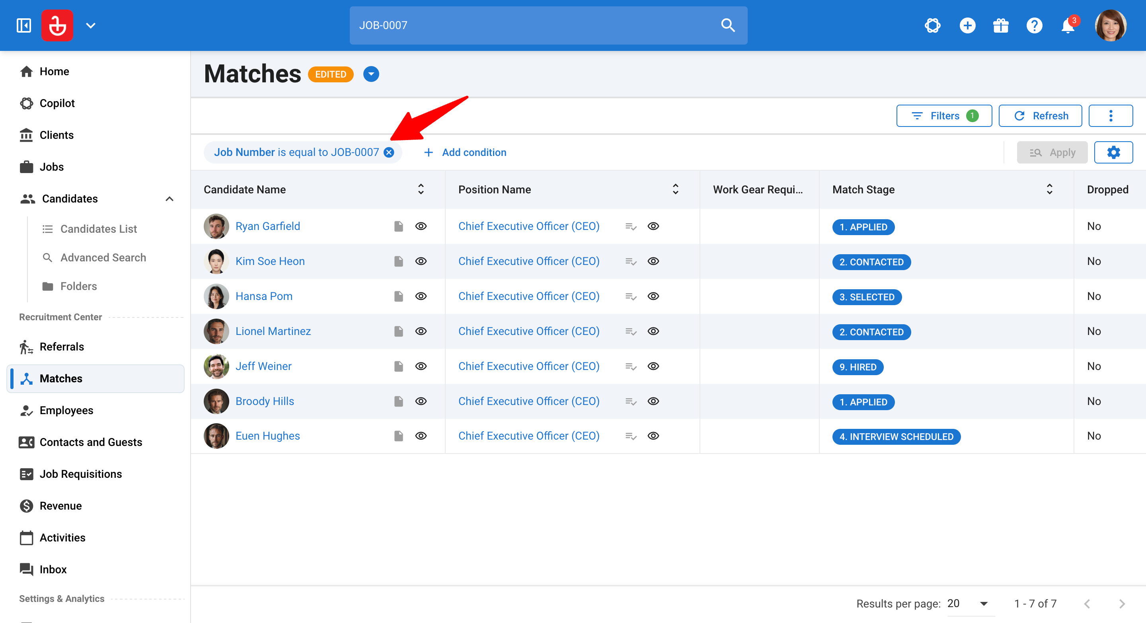The height and width of the screenshot is (623, 1146).
Task: Open dropdown arrow beside Matches title
Action: [371, 74]
